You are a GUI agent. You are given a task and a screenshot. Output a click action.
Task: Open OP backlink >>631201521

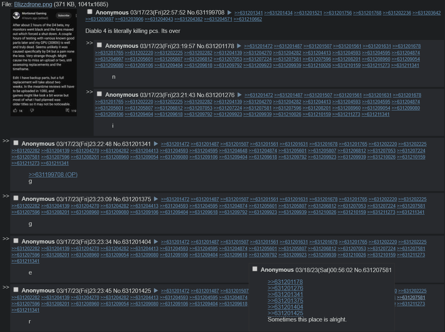(308, 13)
